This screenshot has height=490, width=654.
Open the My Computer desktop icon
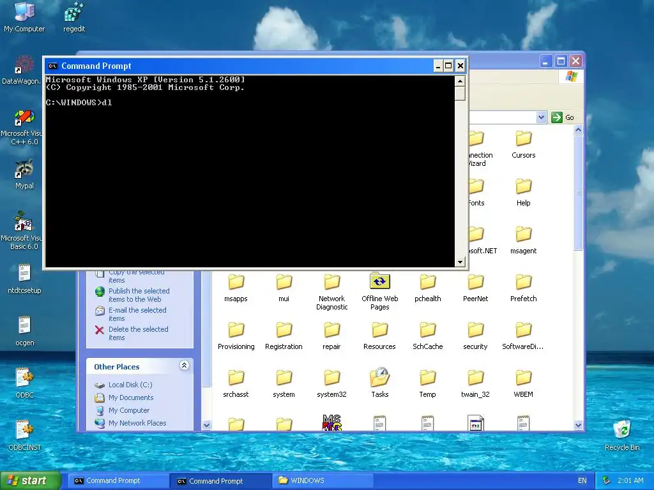[x=24, y=17]
